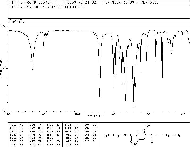Click the 50 transmittance axis label
Screen dimensions: 190x147
pos(4,68)
